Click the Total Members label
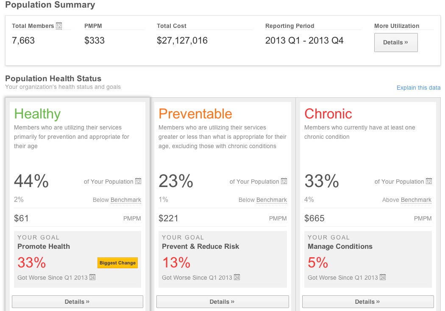 tap(33, 26)
